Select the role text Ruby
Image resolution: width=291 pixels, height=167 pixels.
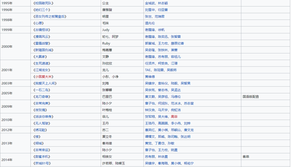pos(106,43)
